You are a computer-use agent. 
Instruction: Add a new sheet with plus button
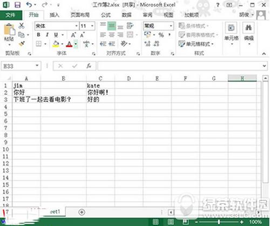[82, 212]
